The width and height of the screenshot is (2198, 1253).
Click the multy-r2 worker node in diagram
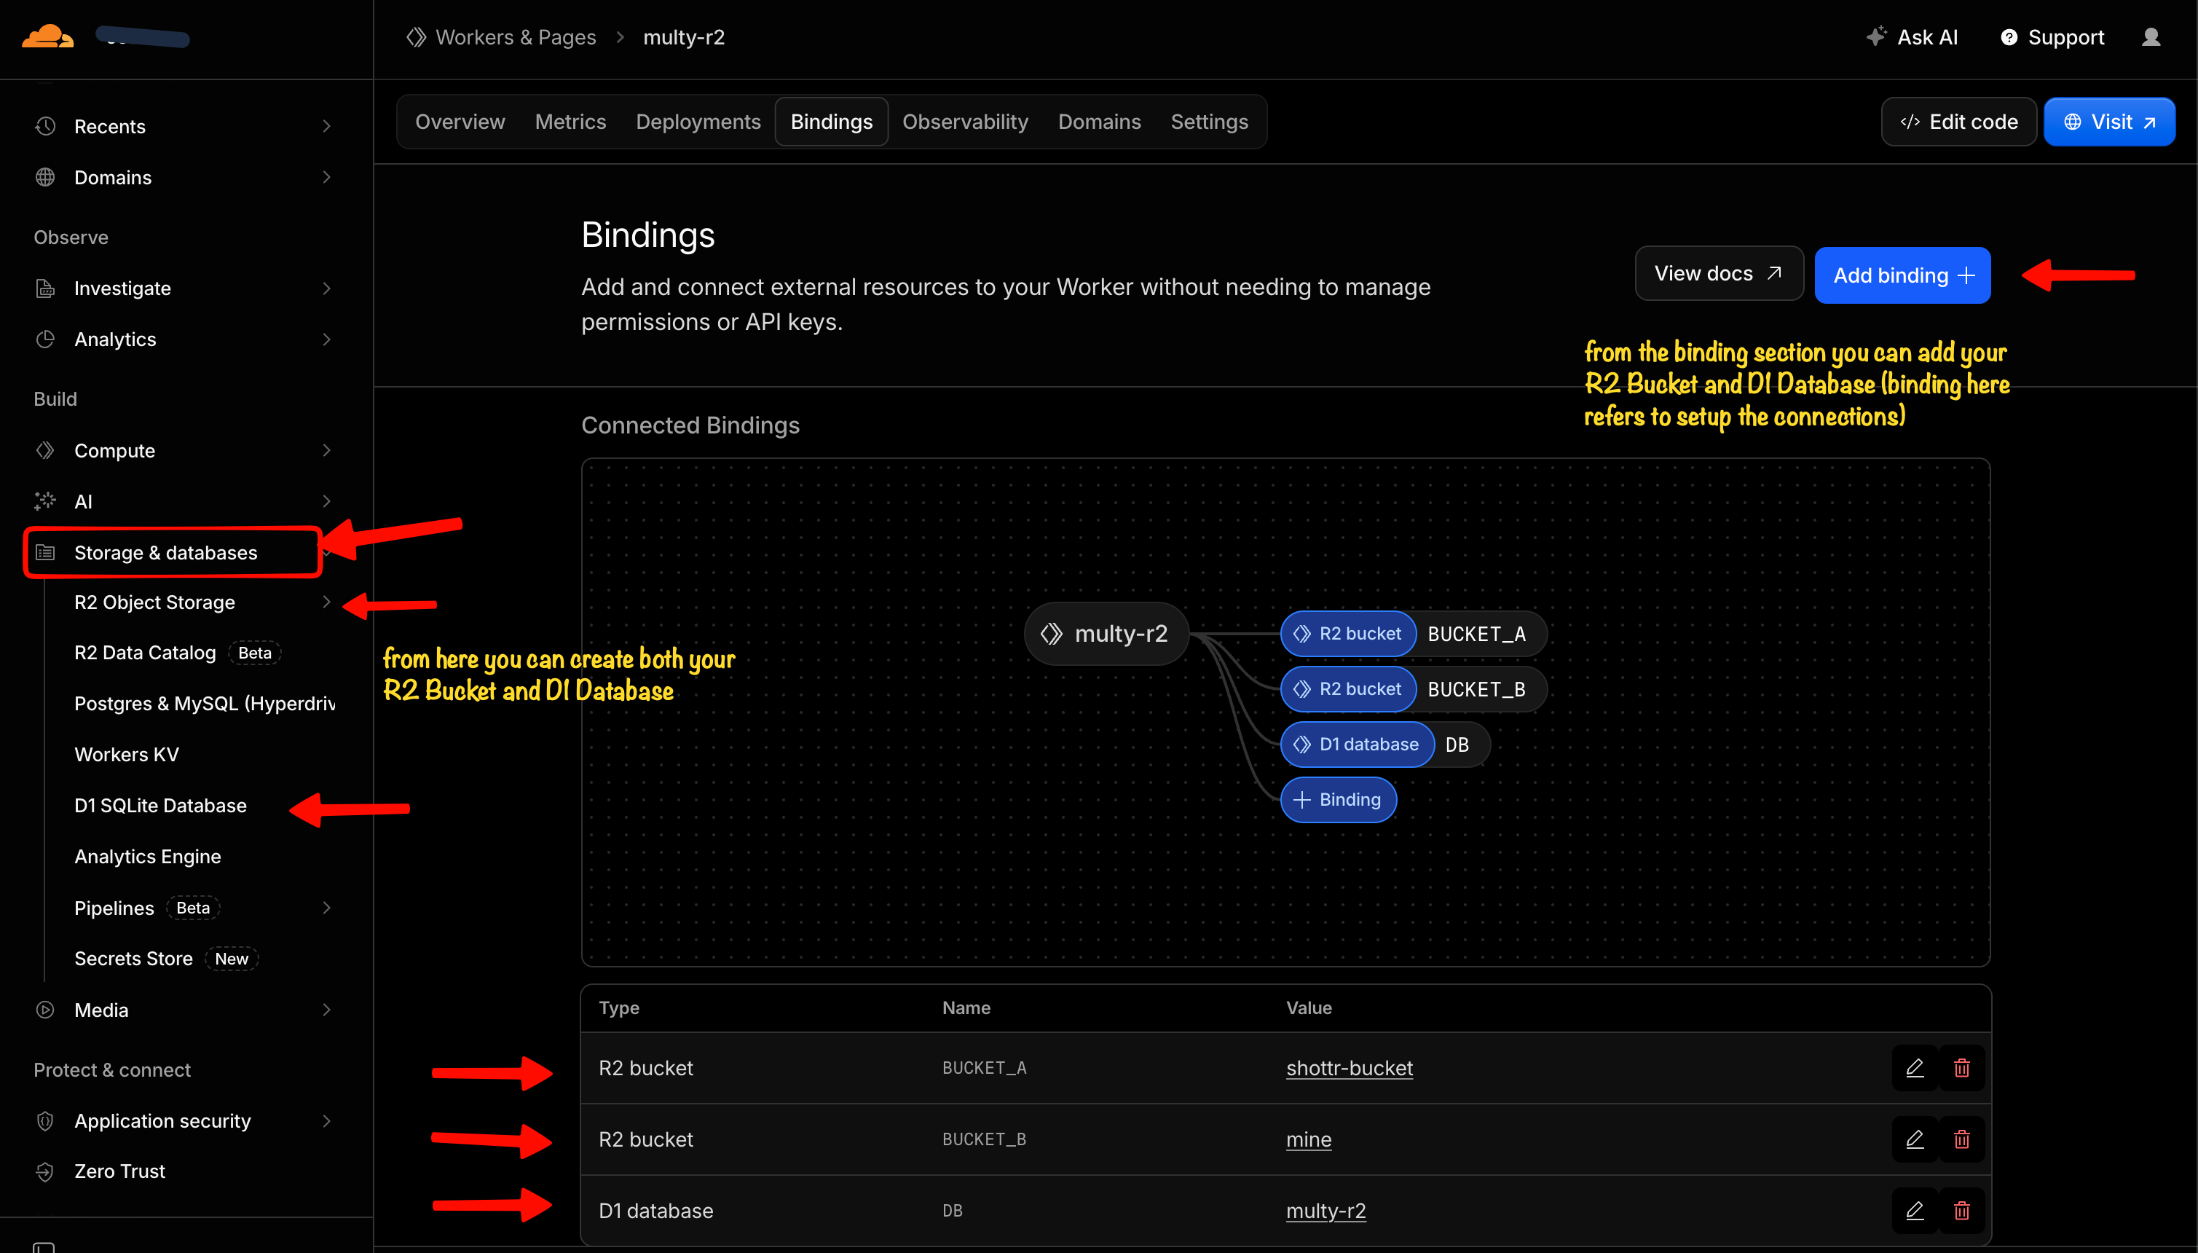click(x=1106, y=635)
